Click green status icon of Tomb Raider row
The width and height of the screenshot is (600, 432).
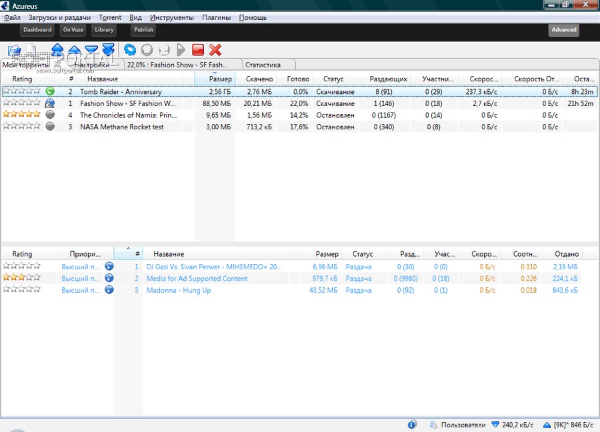[50, 91]
